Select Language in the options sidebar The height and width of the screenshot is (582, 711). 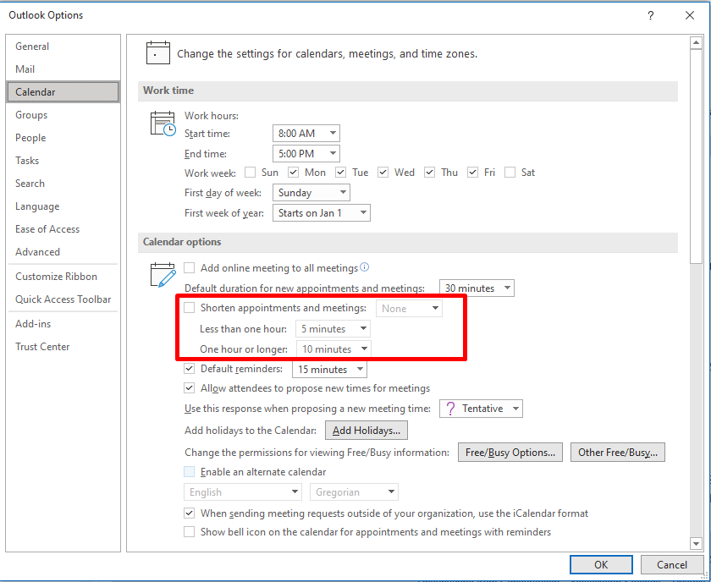(x=63, y=206)
